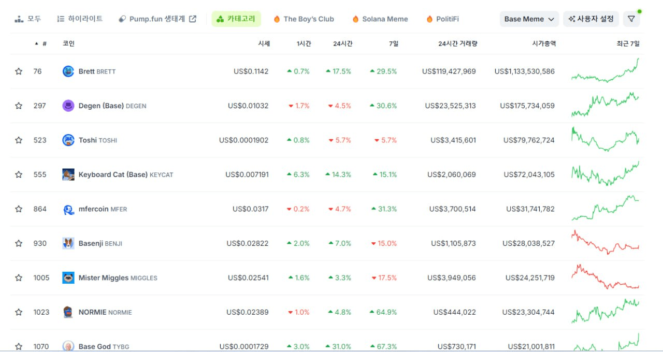Click the fire icon beside PolitiFi

(429, 19)
